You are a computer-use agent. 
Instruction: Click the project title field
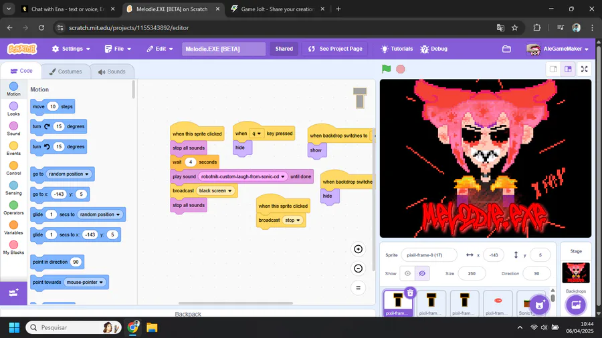point(223,49)
